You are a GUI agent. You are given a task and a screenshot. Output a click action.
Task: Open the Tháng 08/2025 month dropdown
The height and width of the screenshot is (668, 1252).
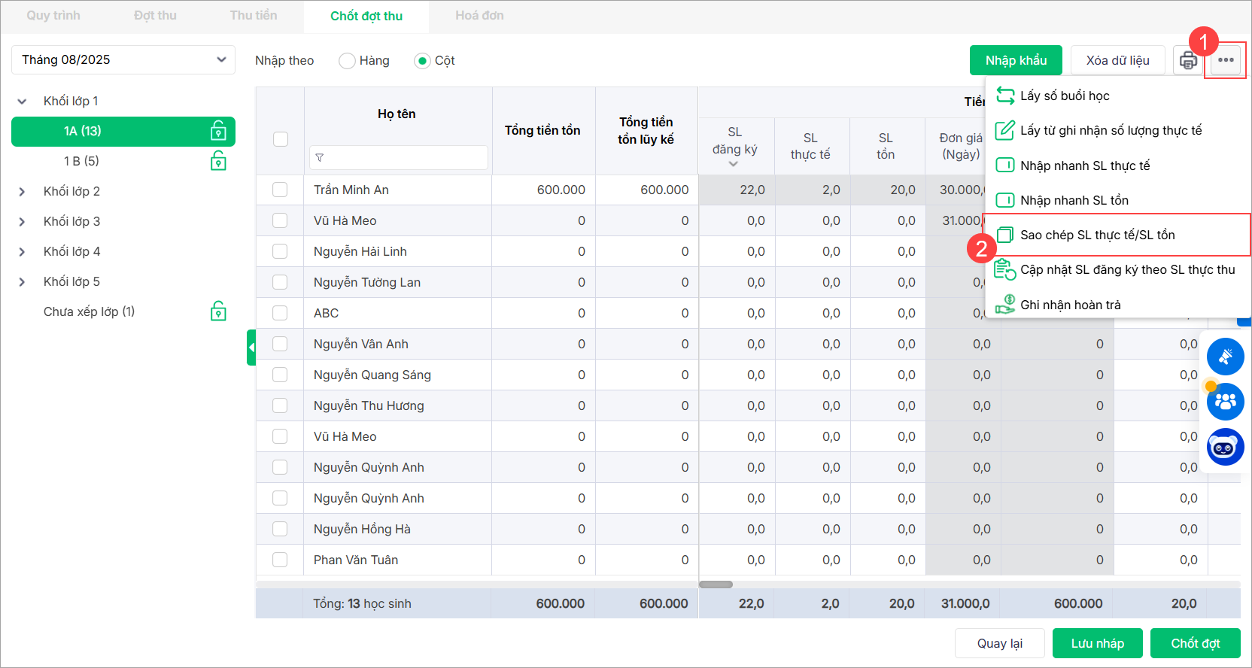[x=123, y=60]
